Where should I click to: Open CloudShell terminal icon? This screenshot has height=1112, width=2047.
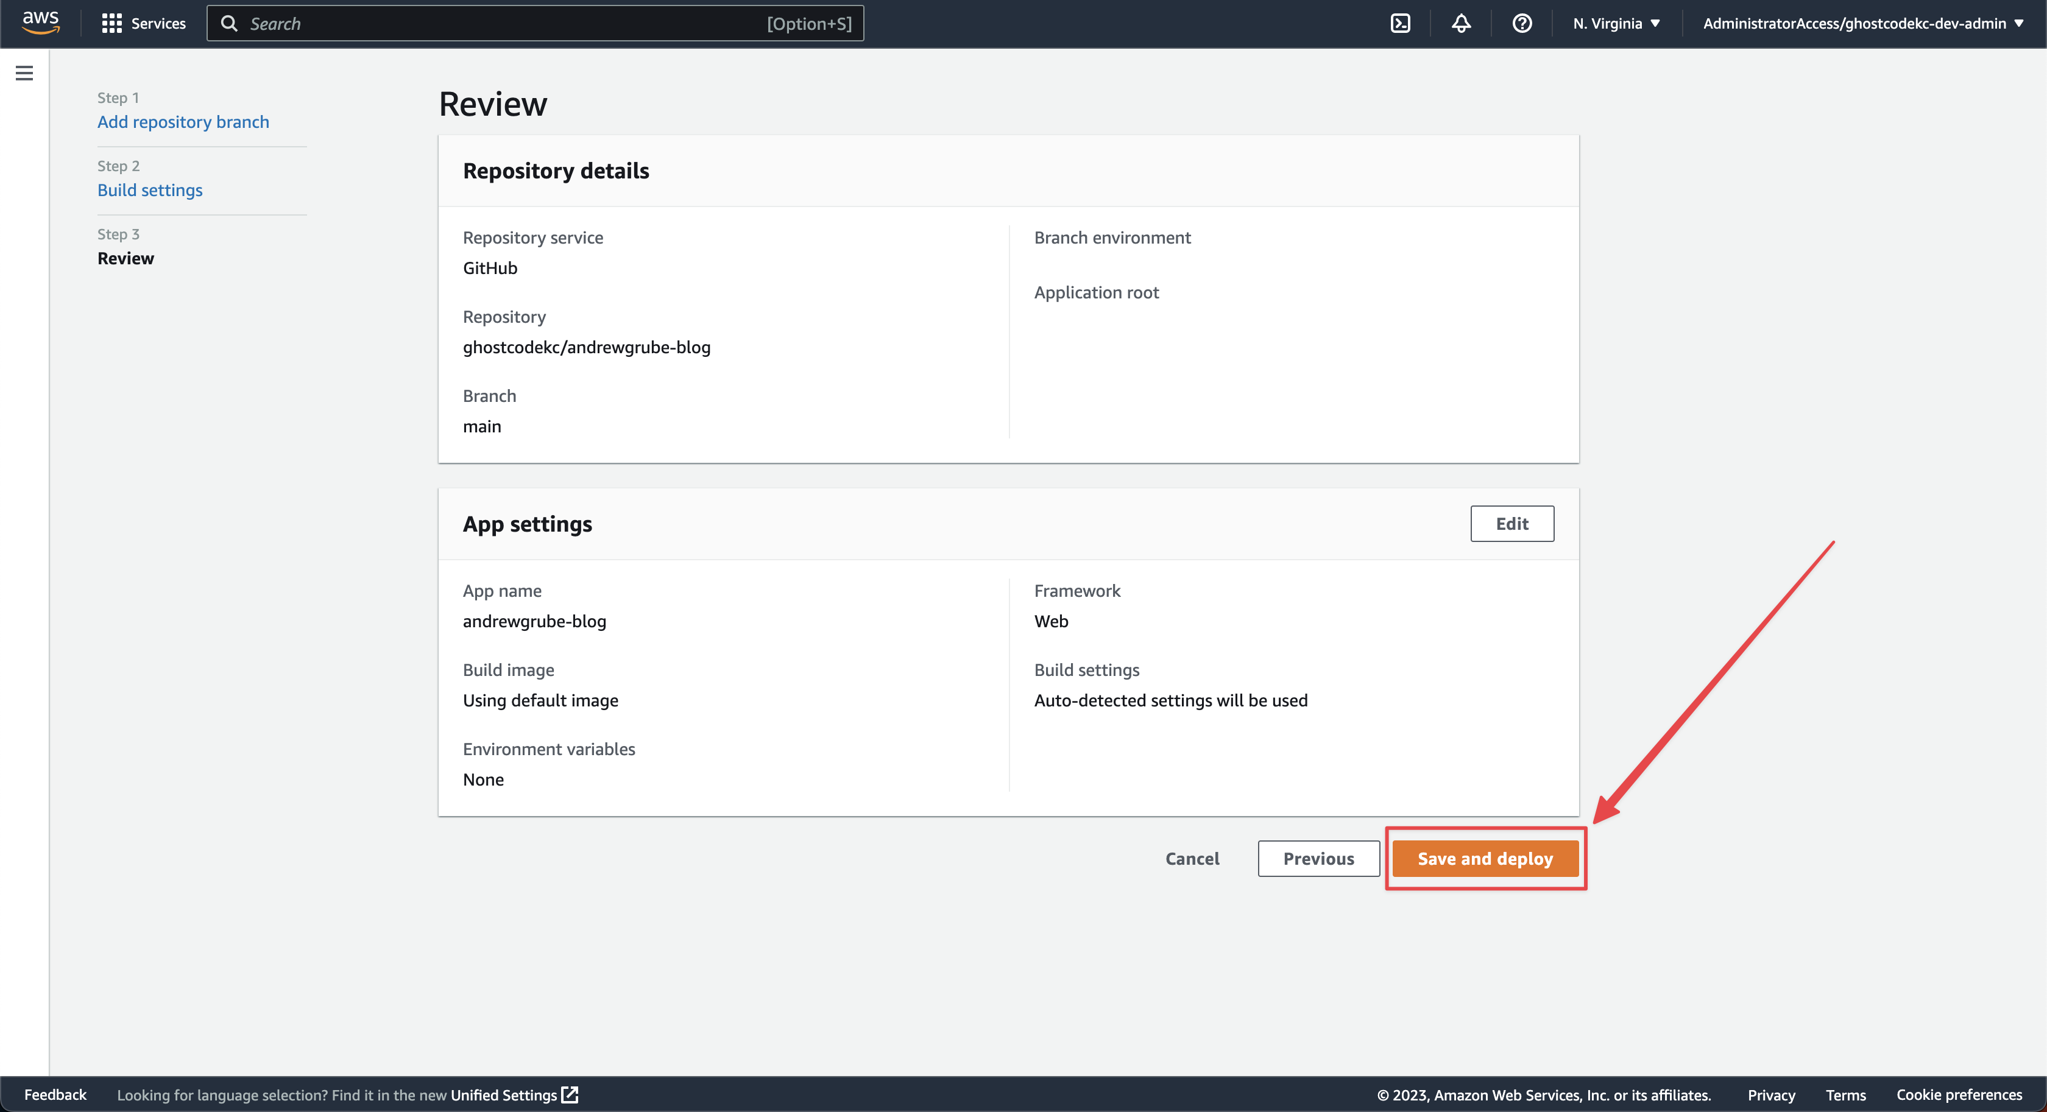click(1400, 23)
